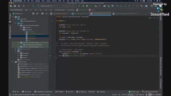Toggle the 1: Project side panel

pyautogui.click(x=10, y=18)
